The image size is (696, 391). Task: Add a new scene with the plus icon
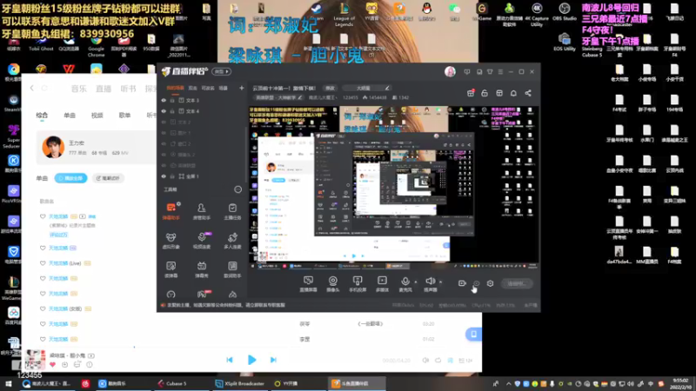coord(242,89)
